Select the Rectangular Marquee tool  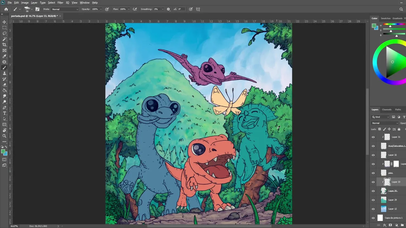click(4, 28)
